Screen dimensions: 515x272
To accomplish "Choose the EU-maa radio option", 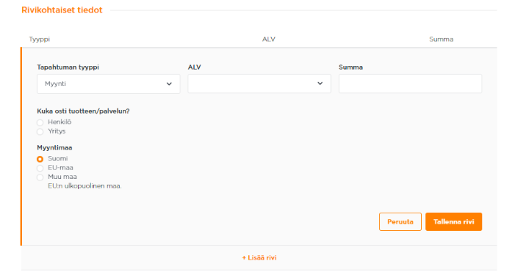I will tap(40, 168).
